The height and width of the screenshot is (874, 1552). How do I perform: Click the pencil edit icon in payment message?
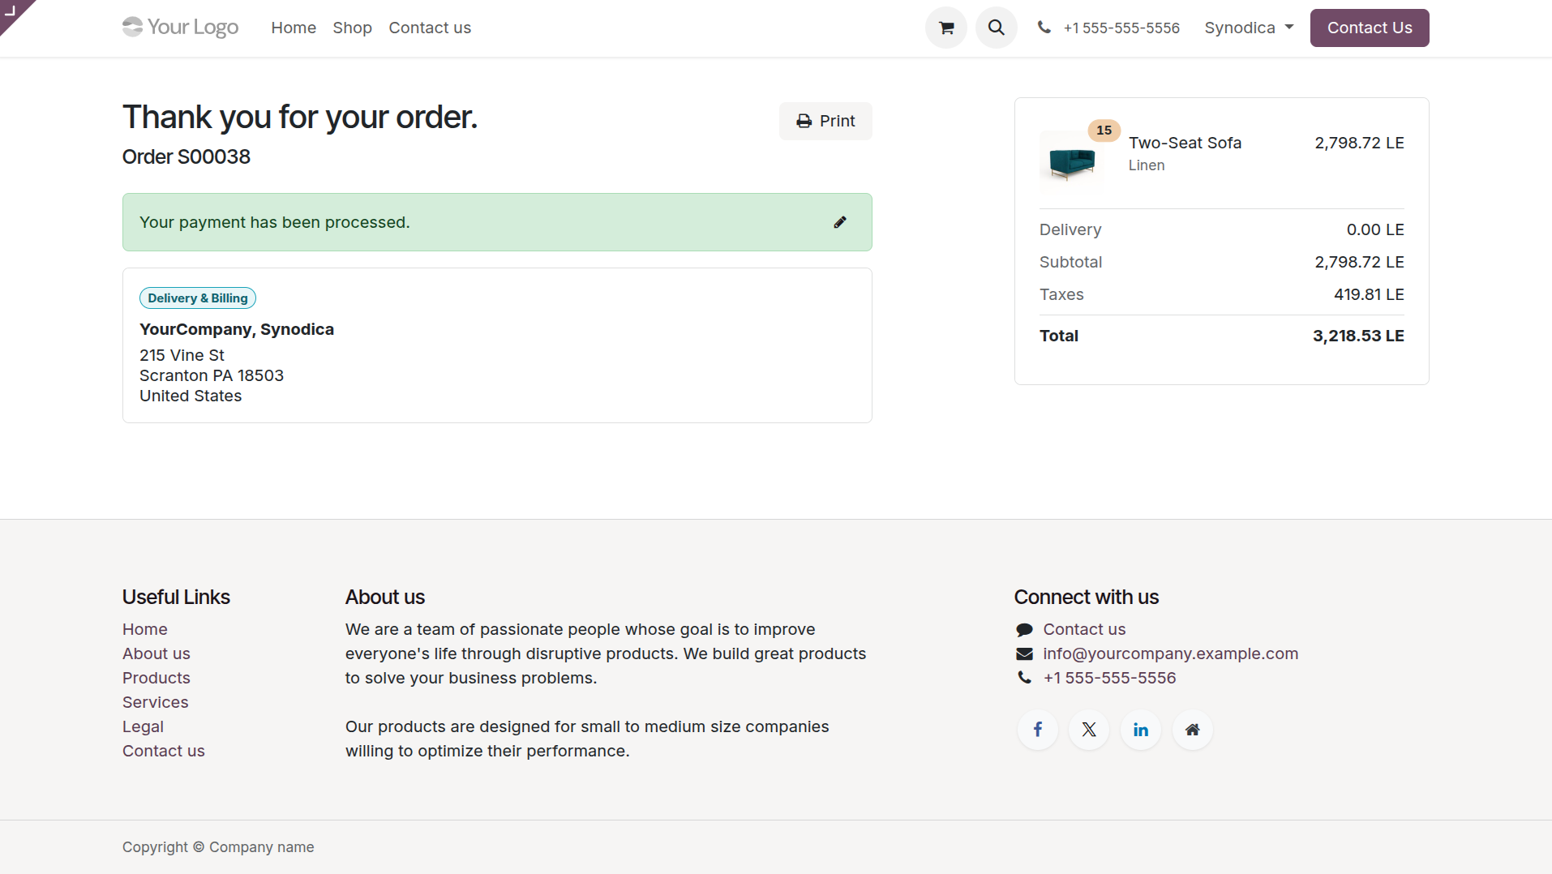[x=840, y=222]
